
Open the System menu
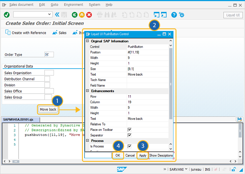[x=94, y=5]
